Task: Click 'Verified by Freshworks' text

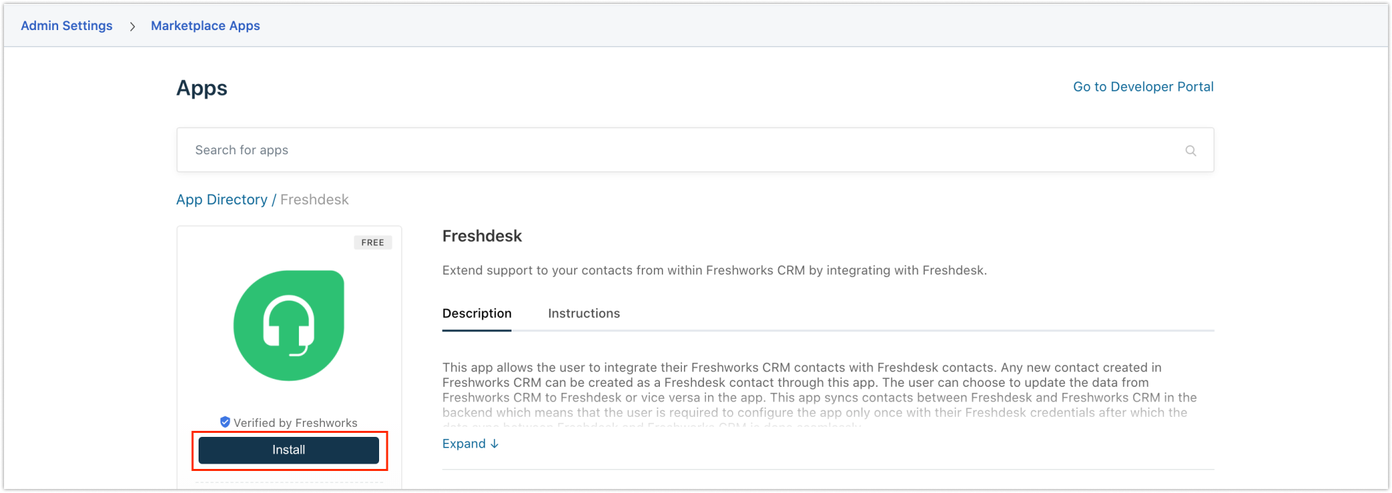Action: tap(296, 423)
